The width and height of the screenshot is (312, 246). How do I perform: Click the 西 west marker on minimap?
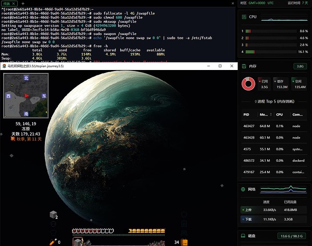8,96
